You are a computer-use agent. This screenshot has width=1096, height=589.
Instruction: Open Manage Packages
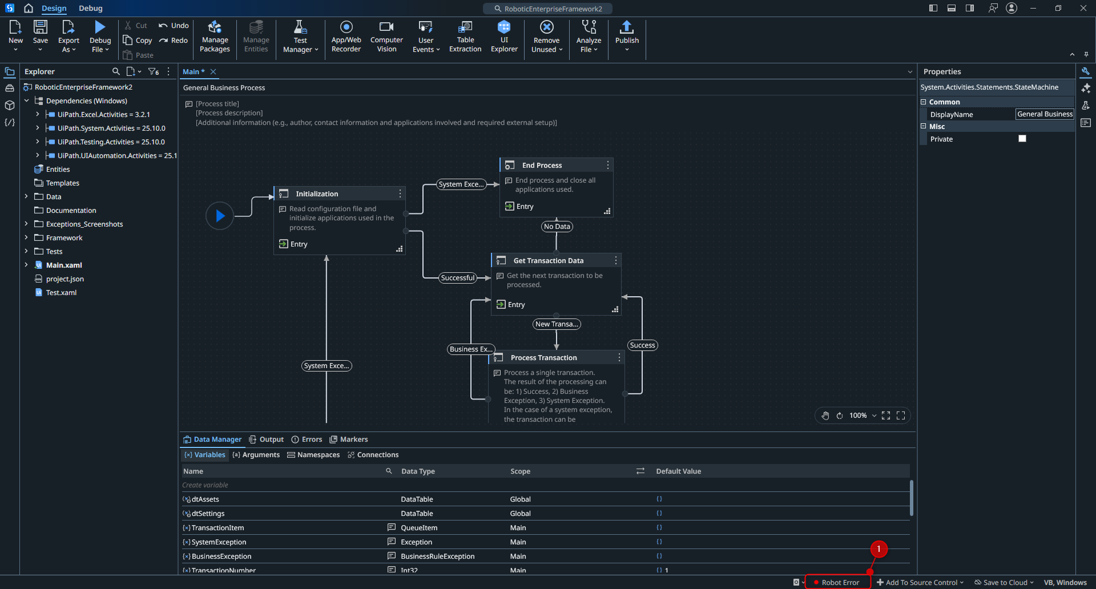[215, 37]
